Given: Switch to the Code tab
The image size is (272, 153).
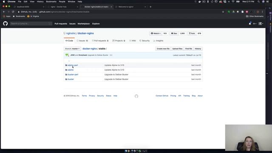Looking at the screenshot, I should pos(69,41).
